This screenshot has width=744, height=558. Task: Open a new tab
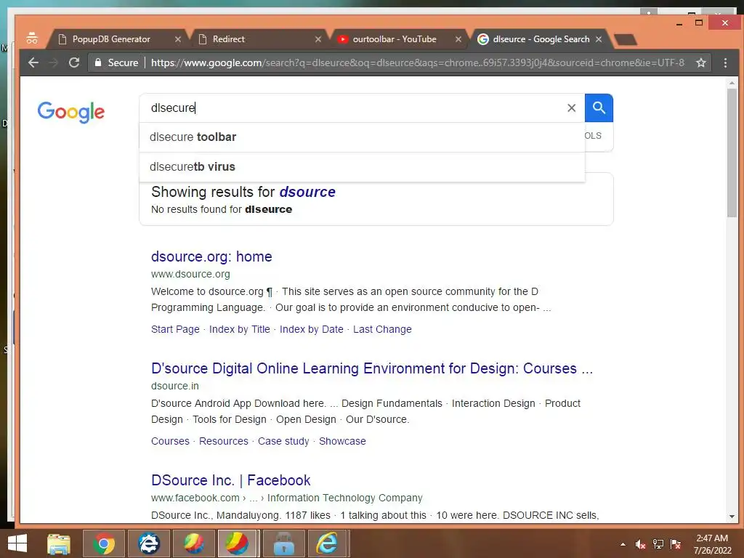click(x=625, y=40)
